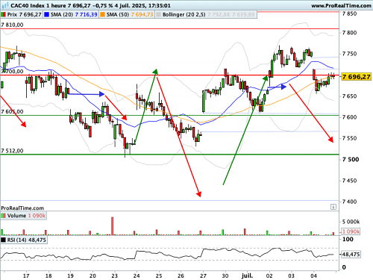373x280 pixels.
Task: Select date 30 on the time axis
Action: (x=225, y=276)
